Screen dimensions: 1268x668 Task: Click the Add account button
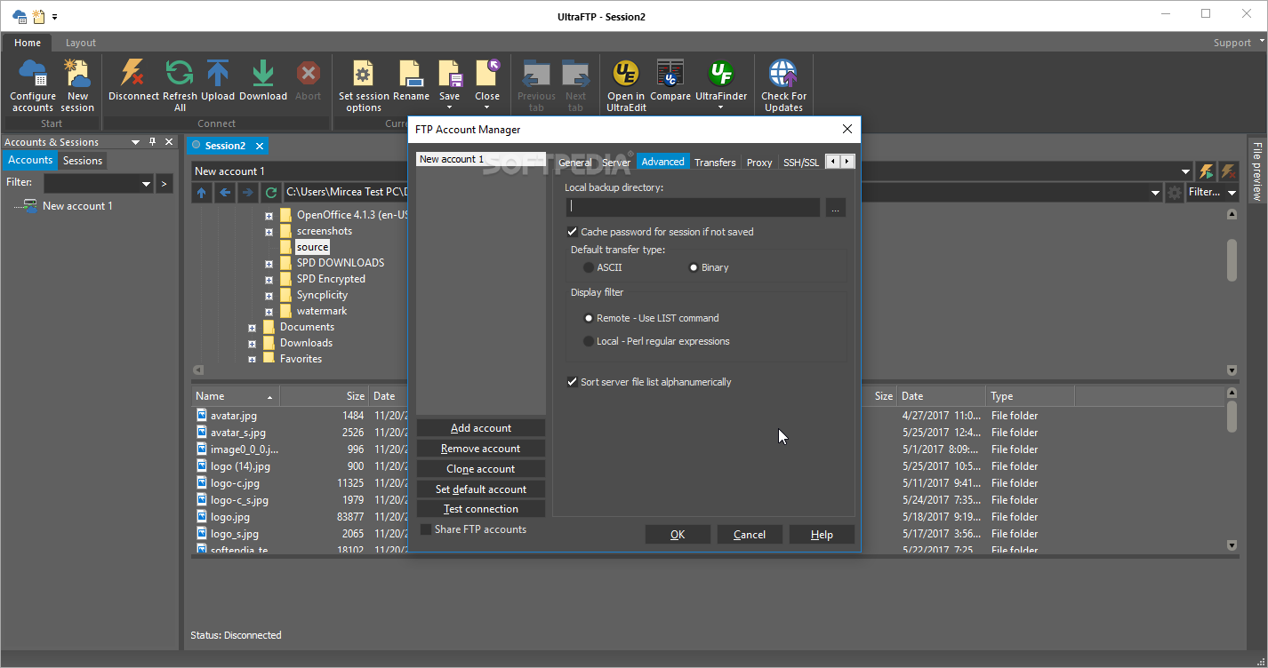point(481,428)
